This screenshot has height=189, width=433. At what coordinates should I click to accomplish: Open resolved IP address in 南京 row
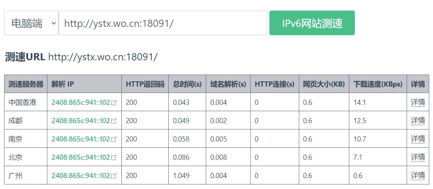point(81,139)
